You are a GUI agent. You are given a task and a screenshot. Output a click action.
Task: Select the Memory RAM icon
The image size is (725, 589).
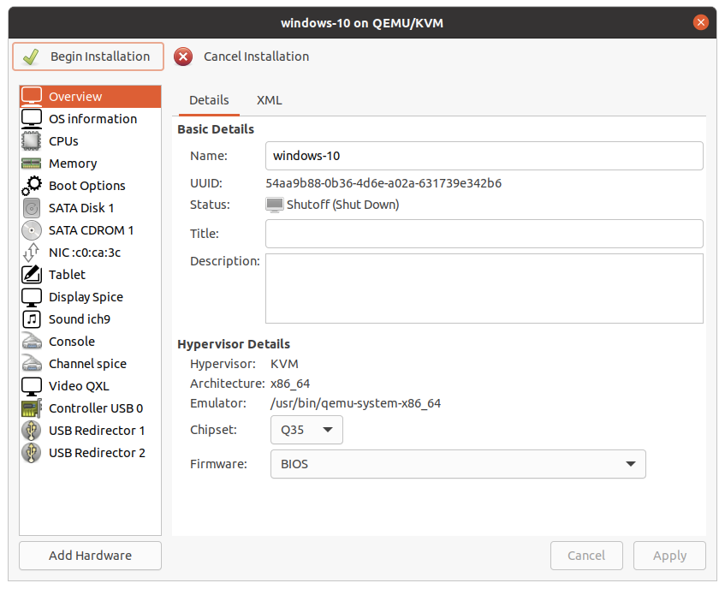point(32,164)
